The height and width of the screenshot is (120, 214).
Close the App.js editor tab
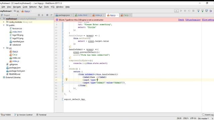pyautogui.click(x=117, y=15)
